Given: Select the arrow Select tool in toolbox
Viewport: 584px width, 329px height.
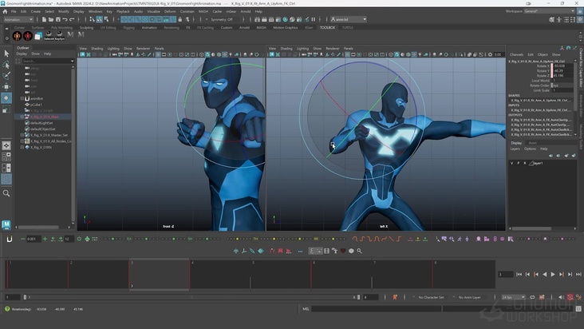Looking at the screenshot, I should coord(6,54).
